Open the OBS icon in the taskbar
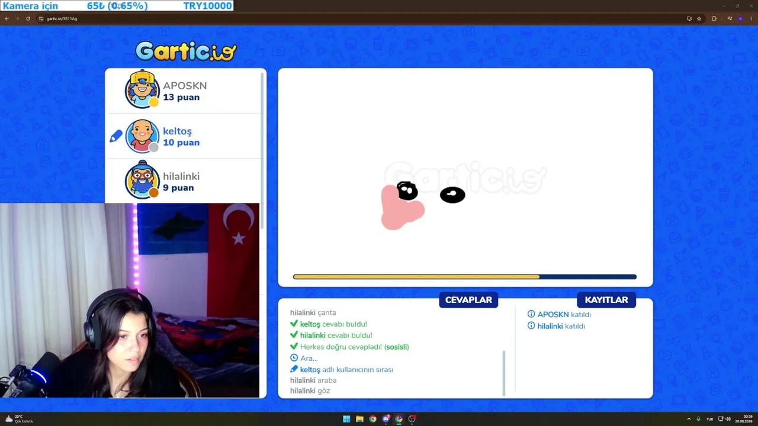This screenshot has width=758, height=426. (412, 419)
